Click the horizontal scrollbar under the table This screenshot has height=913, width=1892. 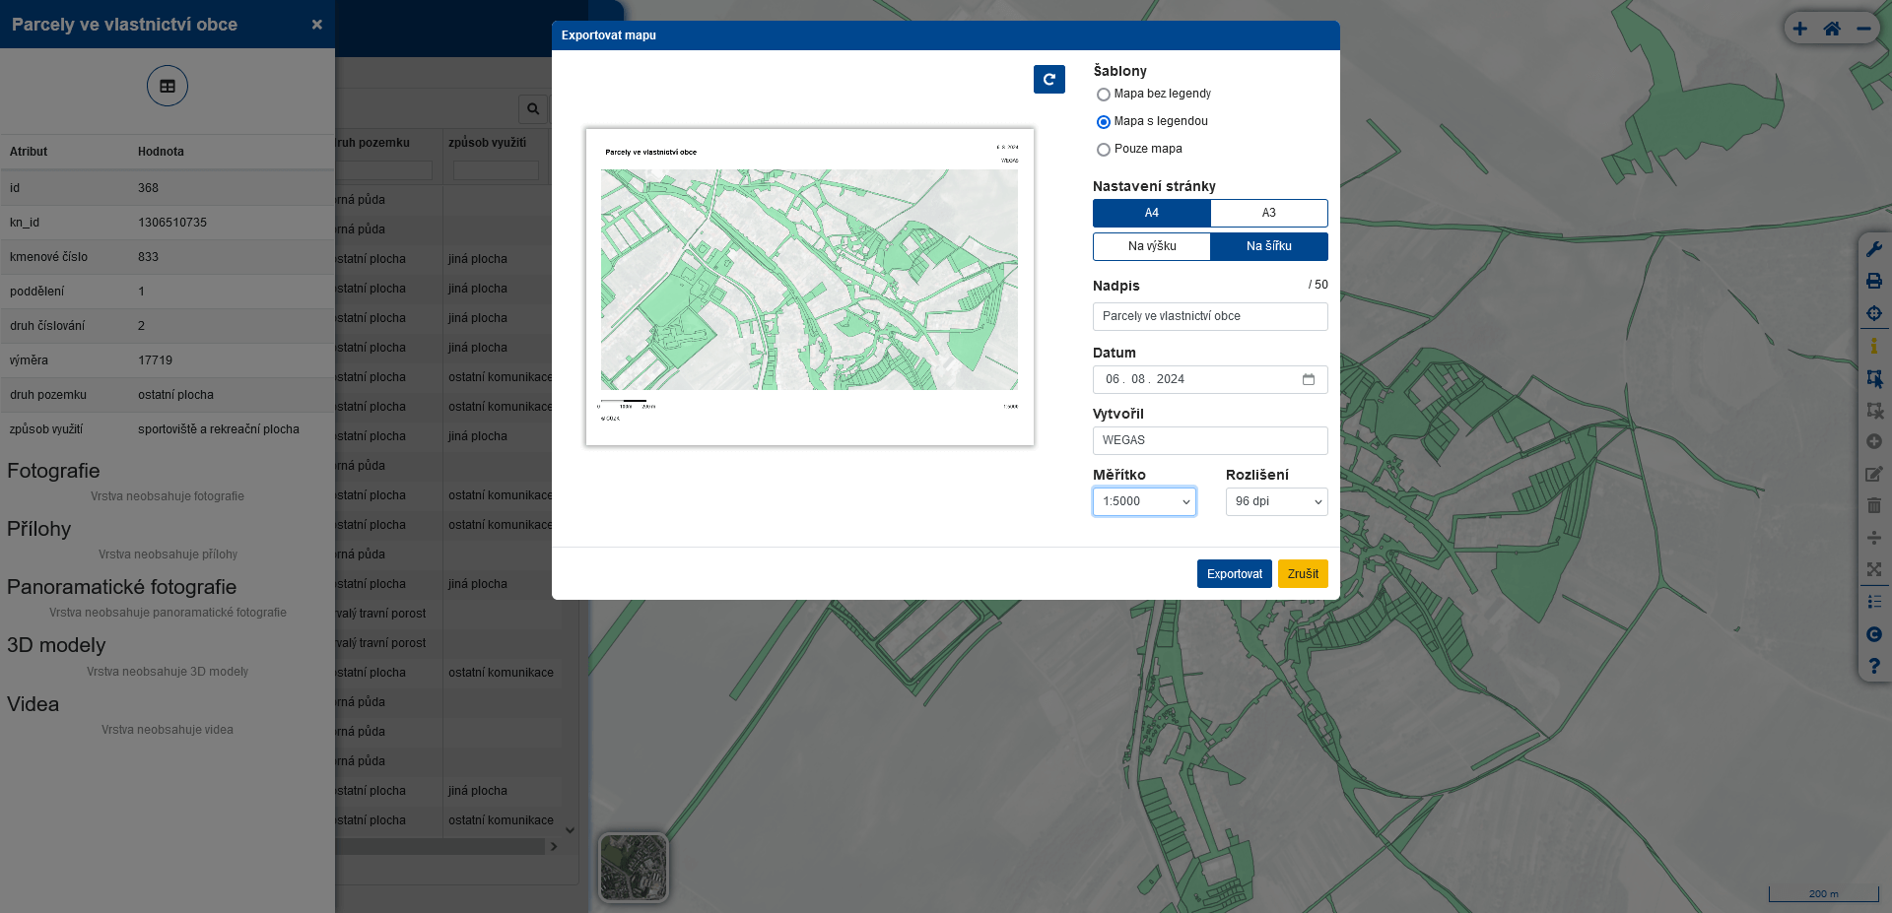point(439,846)
